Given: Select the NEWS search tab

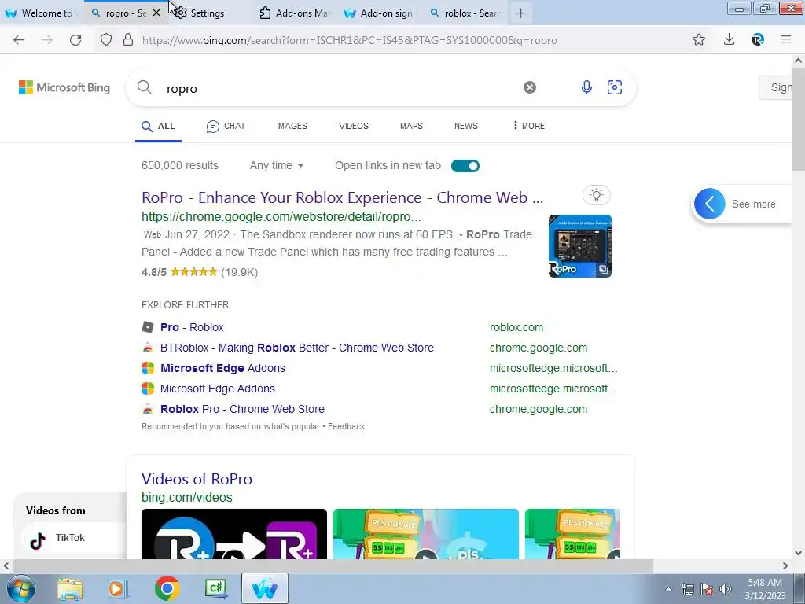Looking at the screenshot, I should click(x=465, y=126).
